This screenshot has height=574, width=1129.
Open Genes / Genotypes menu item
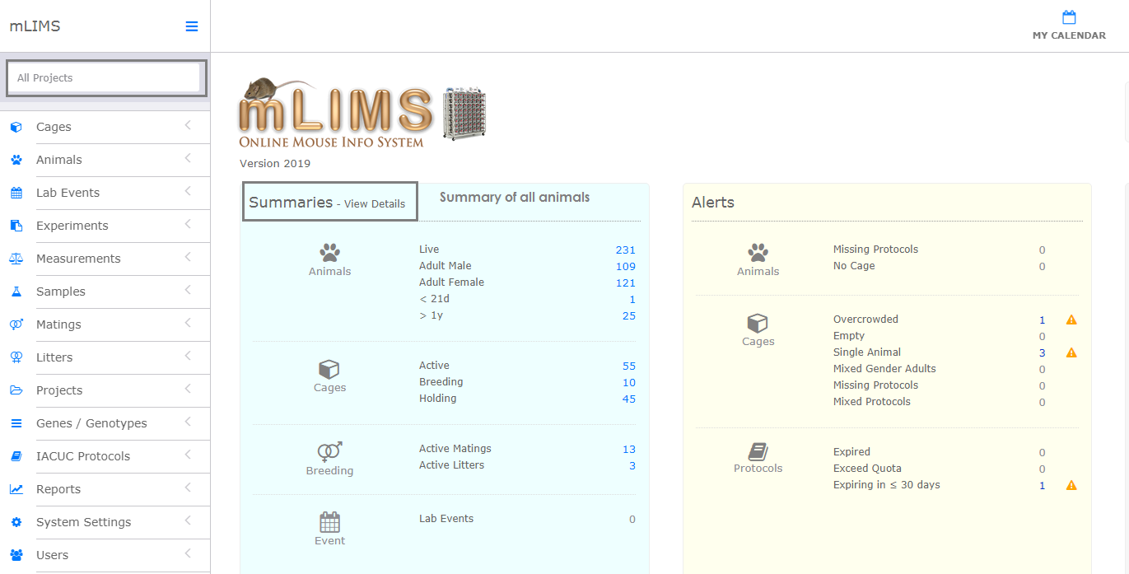tap(91, 423)
